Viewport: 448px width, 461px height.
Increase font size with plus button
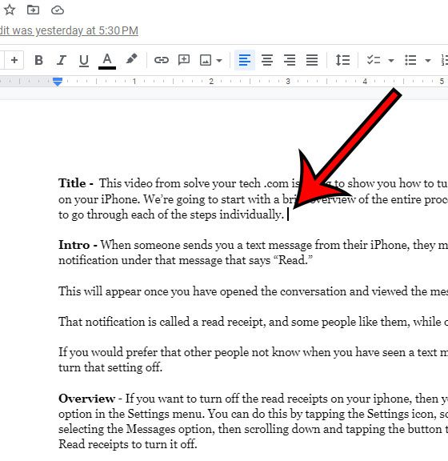(x=14, y=60)
